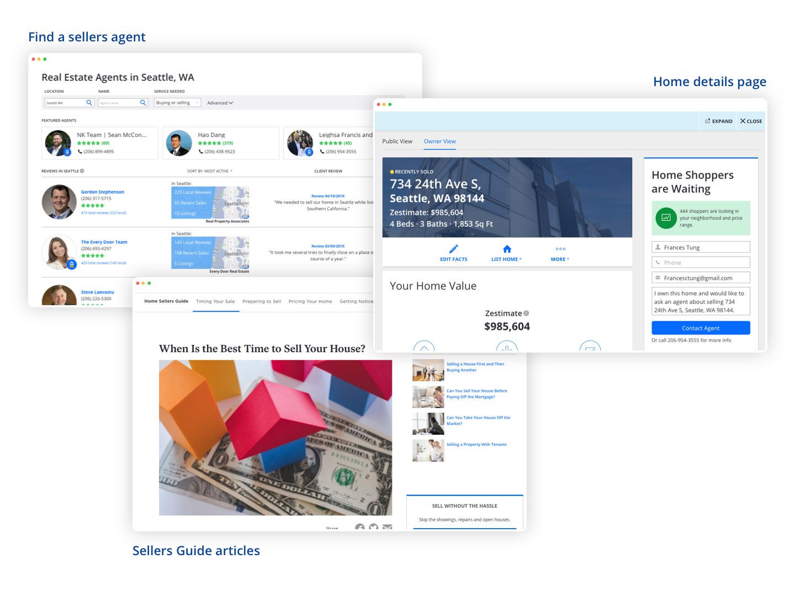Click the 413 total reviews link
This screenshot has height=591, width=795.
104,213
